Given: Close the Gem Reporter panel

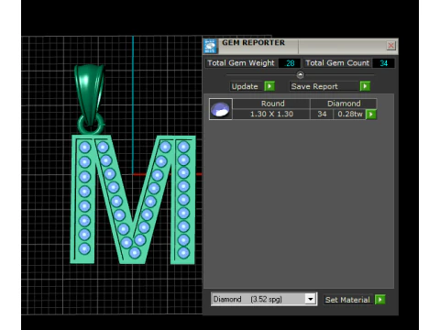Looking at the screenshot, I should 390,46.
